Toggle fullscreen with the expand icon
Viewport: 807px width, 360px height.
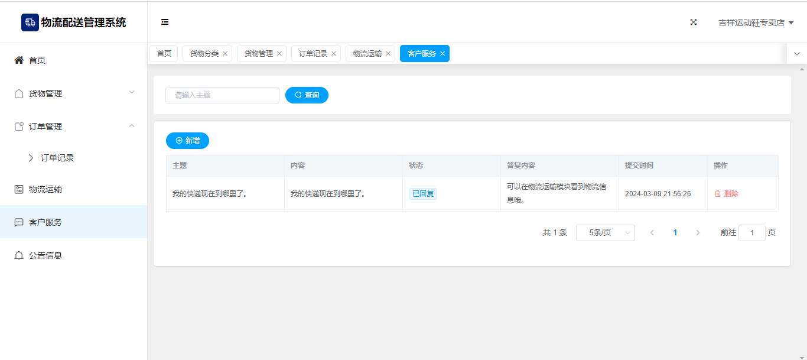click(x=694, y=22)
